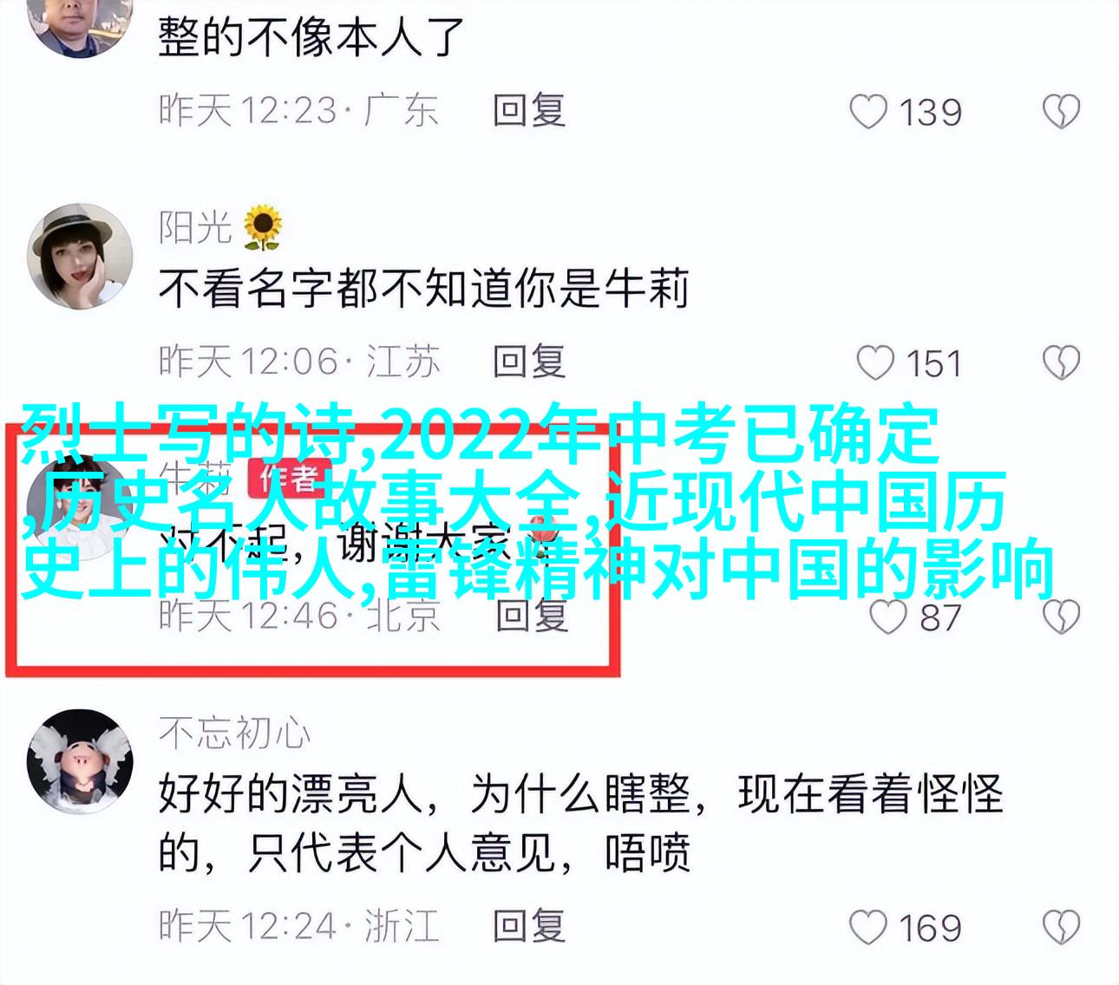Viewport: 1119px width, 985px height.
Task: Dislike the 12:23 Guangdong comment
Action: 1061,112
